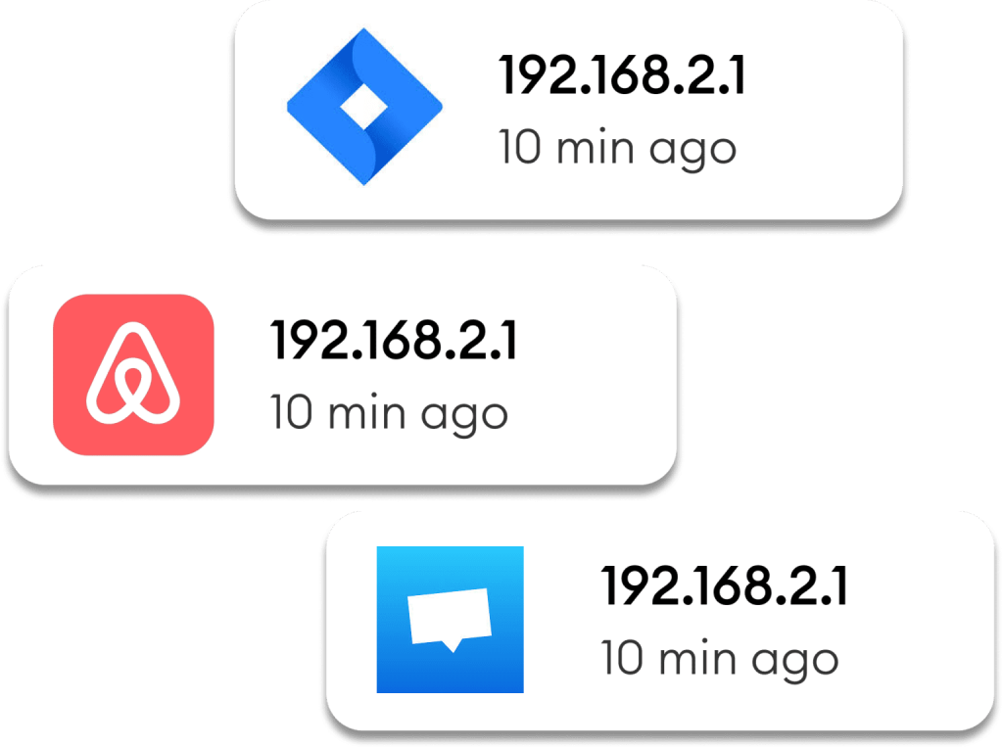Image resolution: width=1003 pixels, height=748 pixels.
Task: Click the empty right area of Airbnb card
Action: [x=598, y=375]
